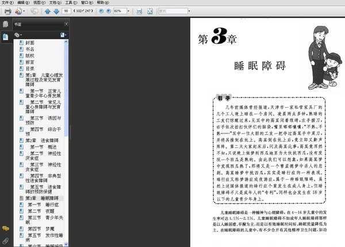Open the 书名 bookmark

click(x=30, y=49)
